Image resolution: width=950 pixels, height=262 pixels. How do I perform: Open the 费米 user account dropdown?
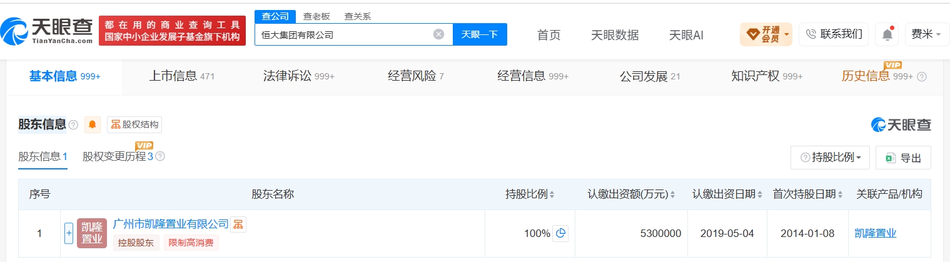[x=927, y=34]
